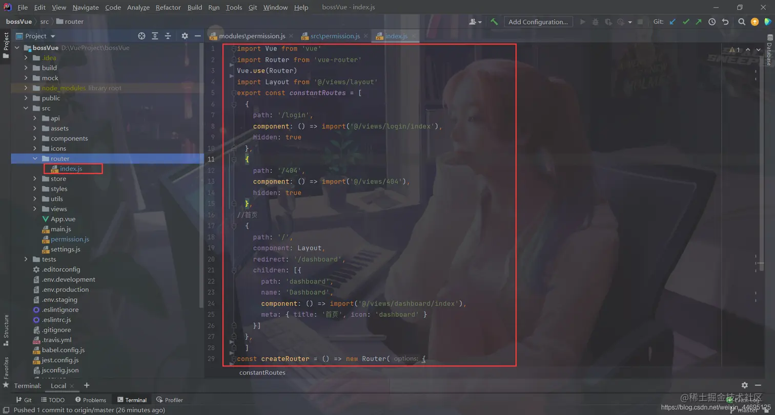Add a new terminal session tab
Viewport: 775px width, 415px height.
tap(87, 385)
